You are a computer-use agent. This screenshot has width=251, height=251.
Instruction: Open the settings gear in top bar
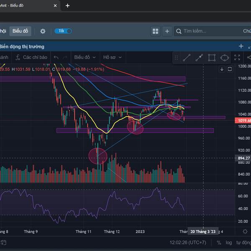point(43,31)
